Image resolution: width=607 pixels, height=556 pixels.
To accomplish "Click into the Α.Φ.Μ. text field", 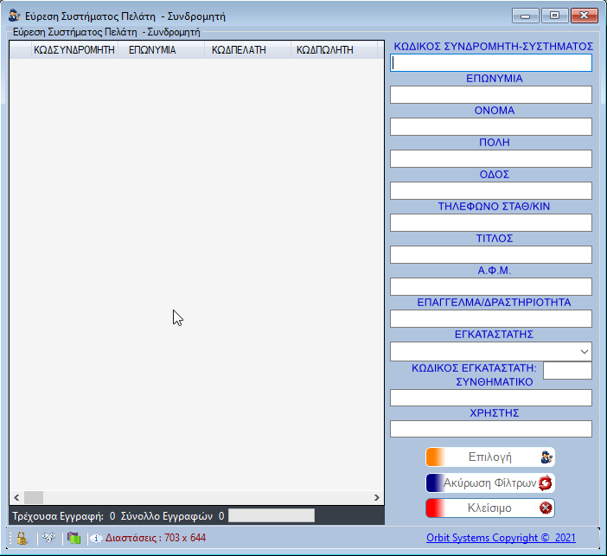I will click(x=491, y=286).
